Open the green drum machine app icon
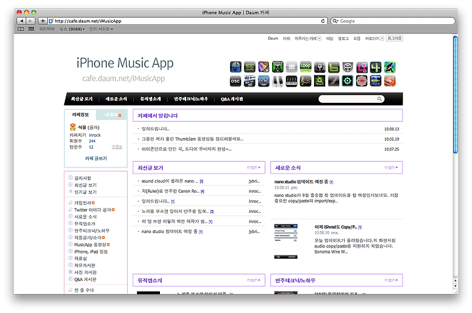The height and width of the screenshot is (313, 472). [x=277, y=67]
